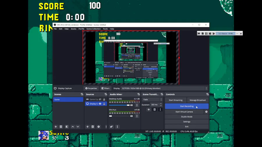Click Manage Broadcast button
The image size is (262, 147).
coord(198,100)
